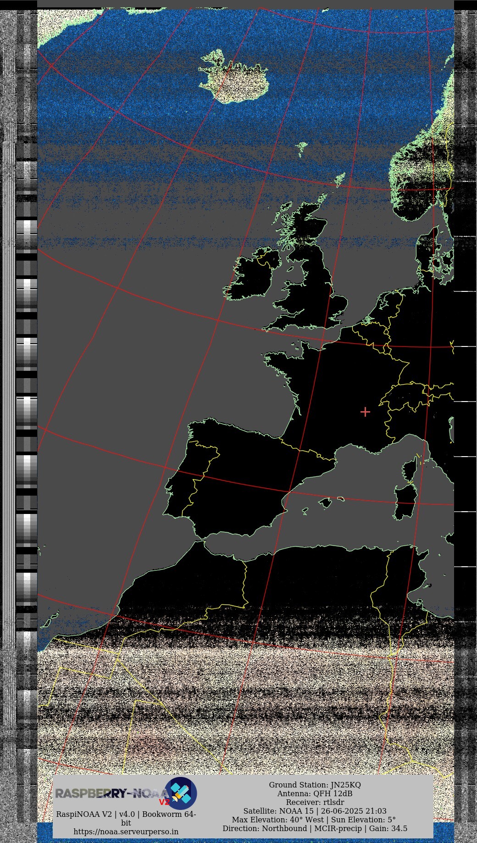Click the 'Antenna: QFH 12dB' text
Image resolution: width=477 pixels, height=843 pixels.
(x=315, y=793)
